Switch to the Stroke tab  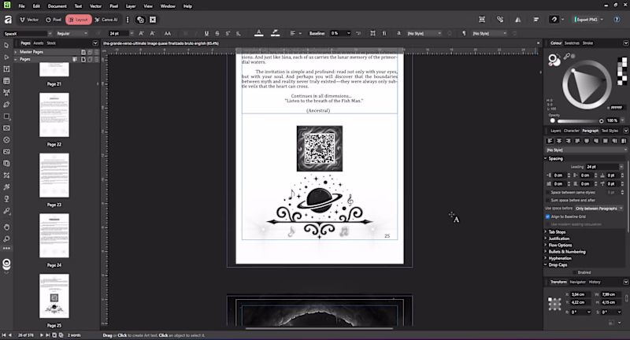point(587,43)
